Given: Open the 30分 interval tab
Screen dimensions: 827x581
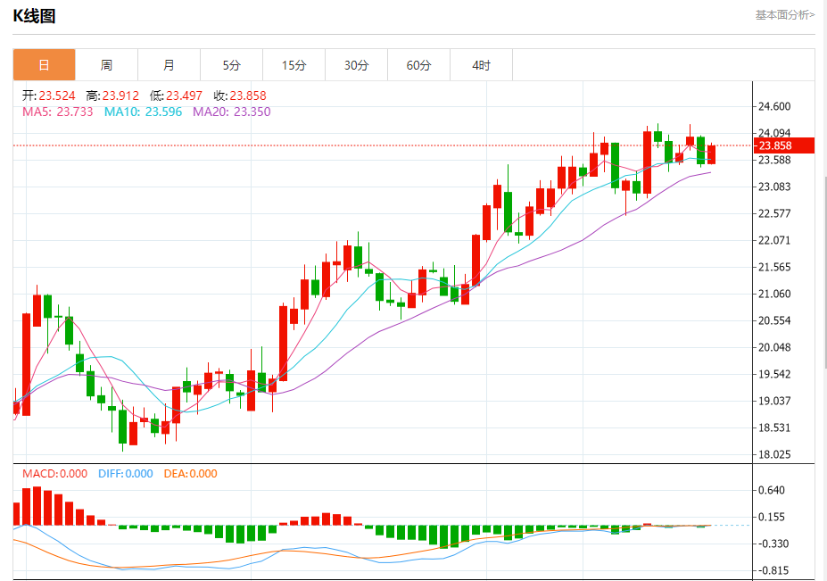Looking at the screenshot, I should pyautogui.click(x=357, y=65).
